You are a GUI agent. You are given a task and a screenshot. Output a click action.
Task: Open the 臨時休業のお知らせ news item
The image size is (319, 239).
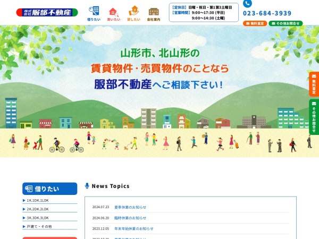point(130,218)
